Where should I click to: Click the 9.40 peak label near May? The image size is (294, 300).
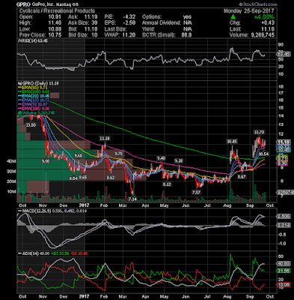161,158
